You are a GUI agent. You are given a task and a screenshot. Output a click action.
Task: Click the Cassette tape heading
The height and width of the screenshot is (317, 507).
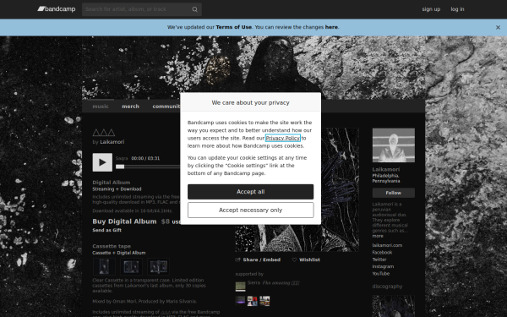coord(112,246)
